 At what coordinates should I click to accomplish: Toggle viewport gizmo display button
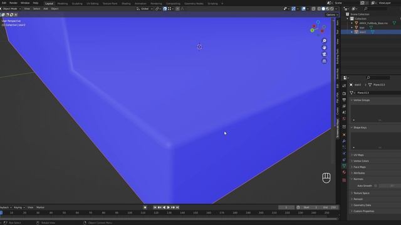294,9
